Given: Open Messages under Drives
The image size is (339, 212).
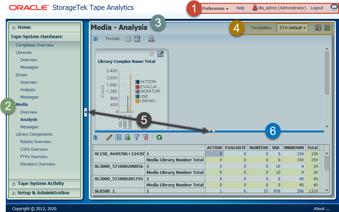Looking at the screenshot, I should pyautogui.click(x=29, y=97).
